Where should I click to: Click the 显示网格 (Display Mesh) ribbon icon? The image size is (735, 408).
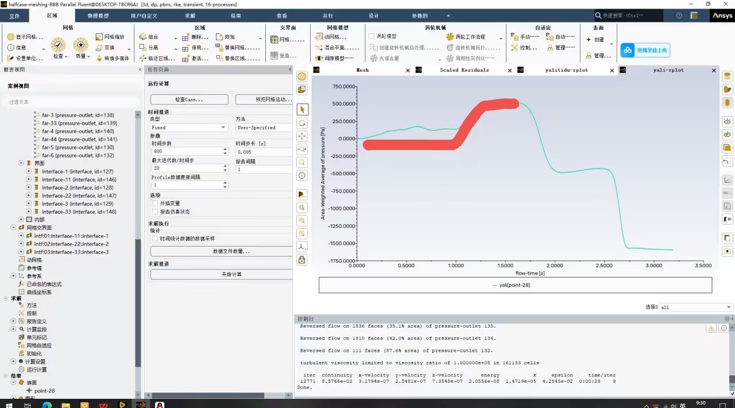tap(11, 37)
